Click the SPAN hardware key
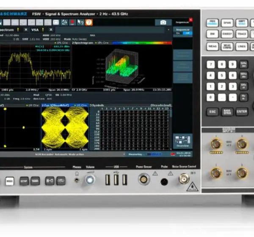 (x=227, y=23)
